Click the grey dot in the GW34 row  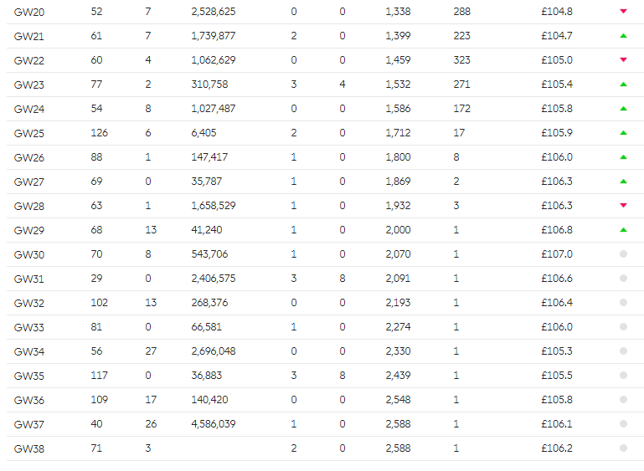coord(623,351)
